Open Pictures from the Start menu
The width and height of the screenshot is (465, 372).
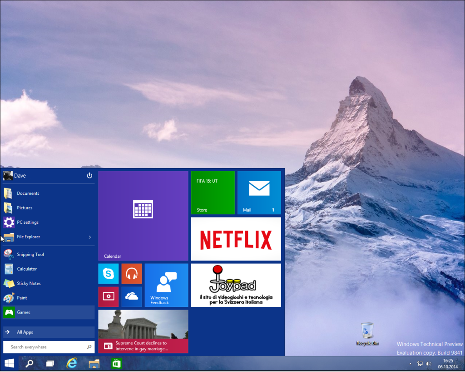tap(49, 208)
